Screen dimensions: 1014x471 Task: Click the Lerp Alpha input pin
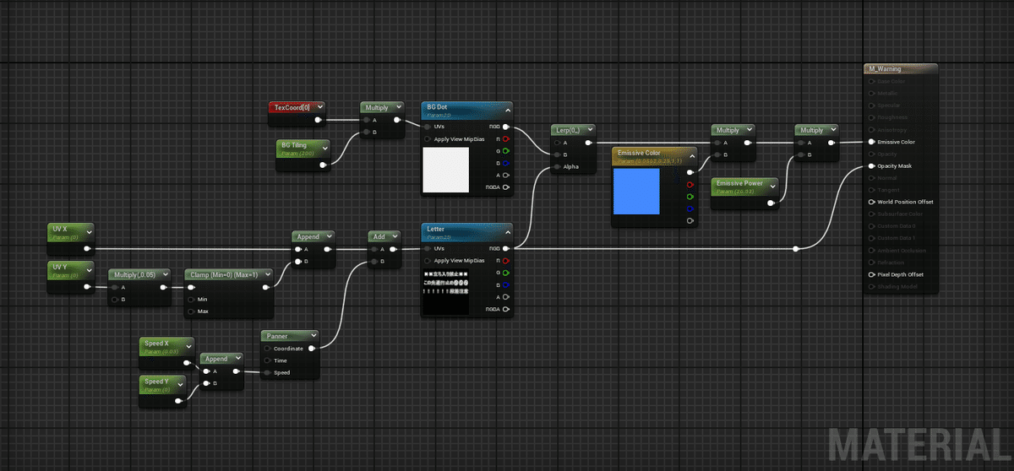coord(556,167)
